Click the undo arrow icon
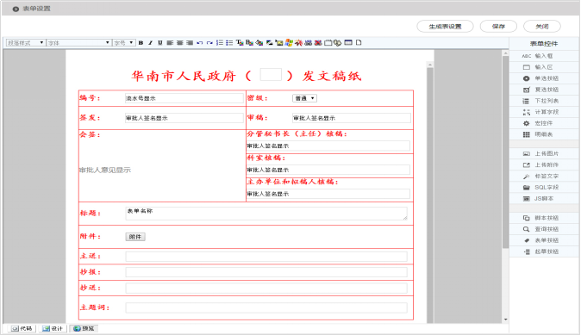581x335 pixels. click(200, 43)
